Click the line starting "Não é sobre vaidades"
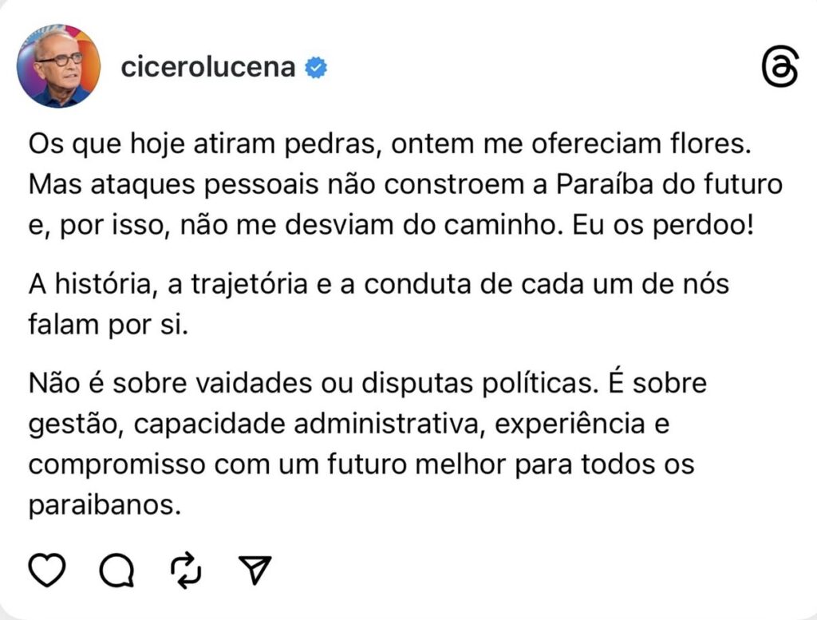Screen dimensions: 817x620 tap(368, 384)
